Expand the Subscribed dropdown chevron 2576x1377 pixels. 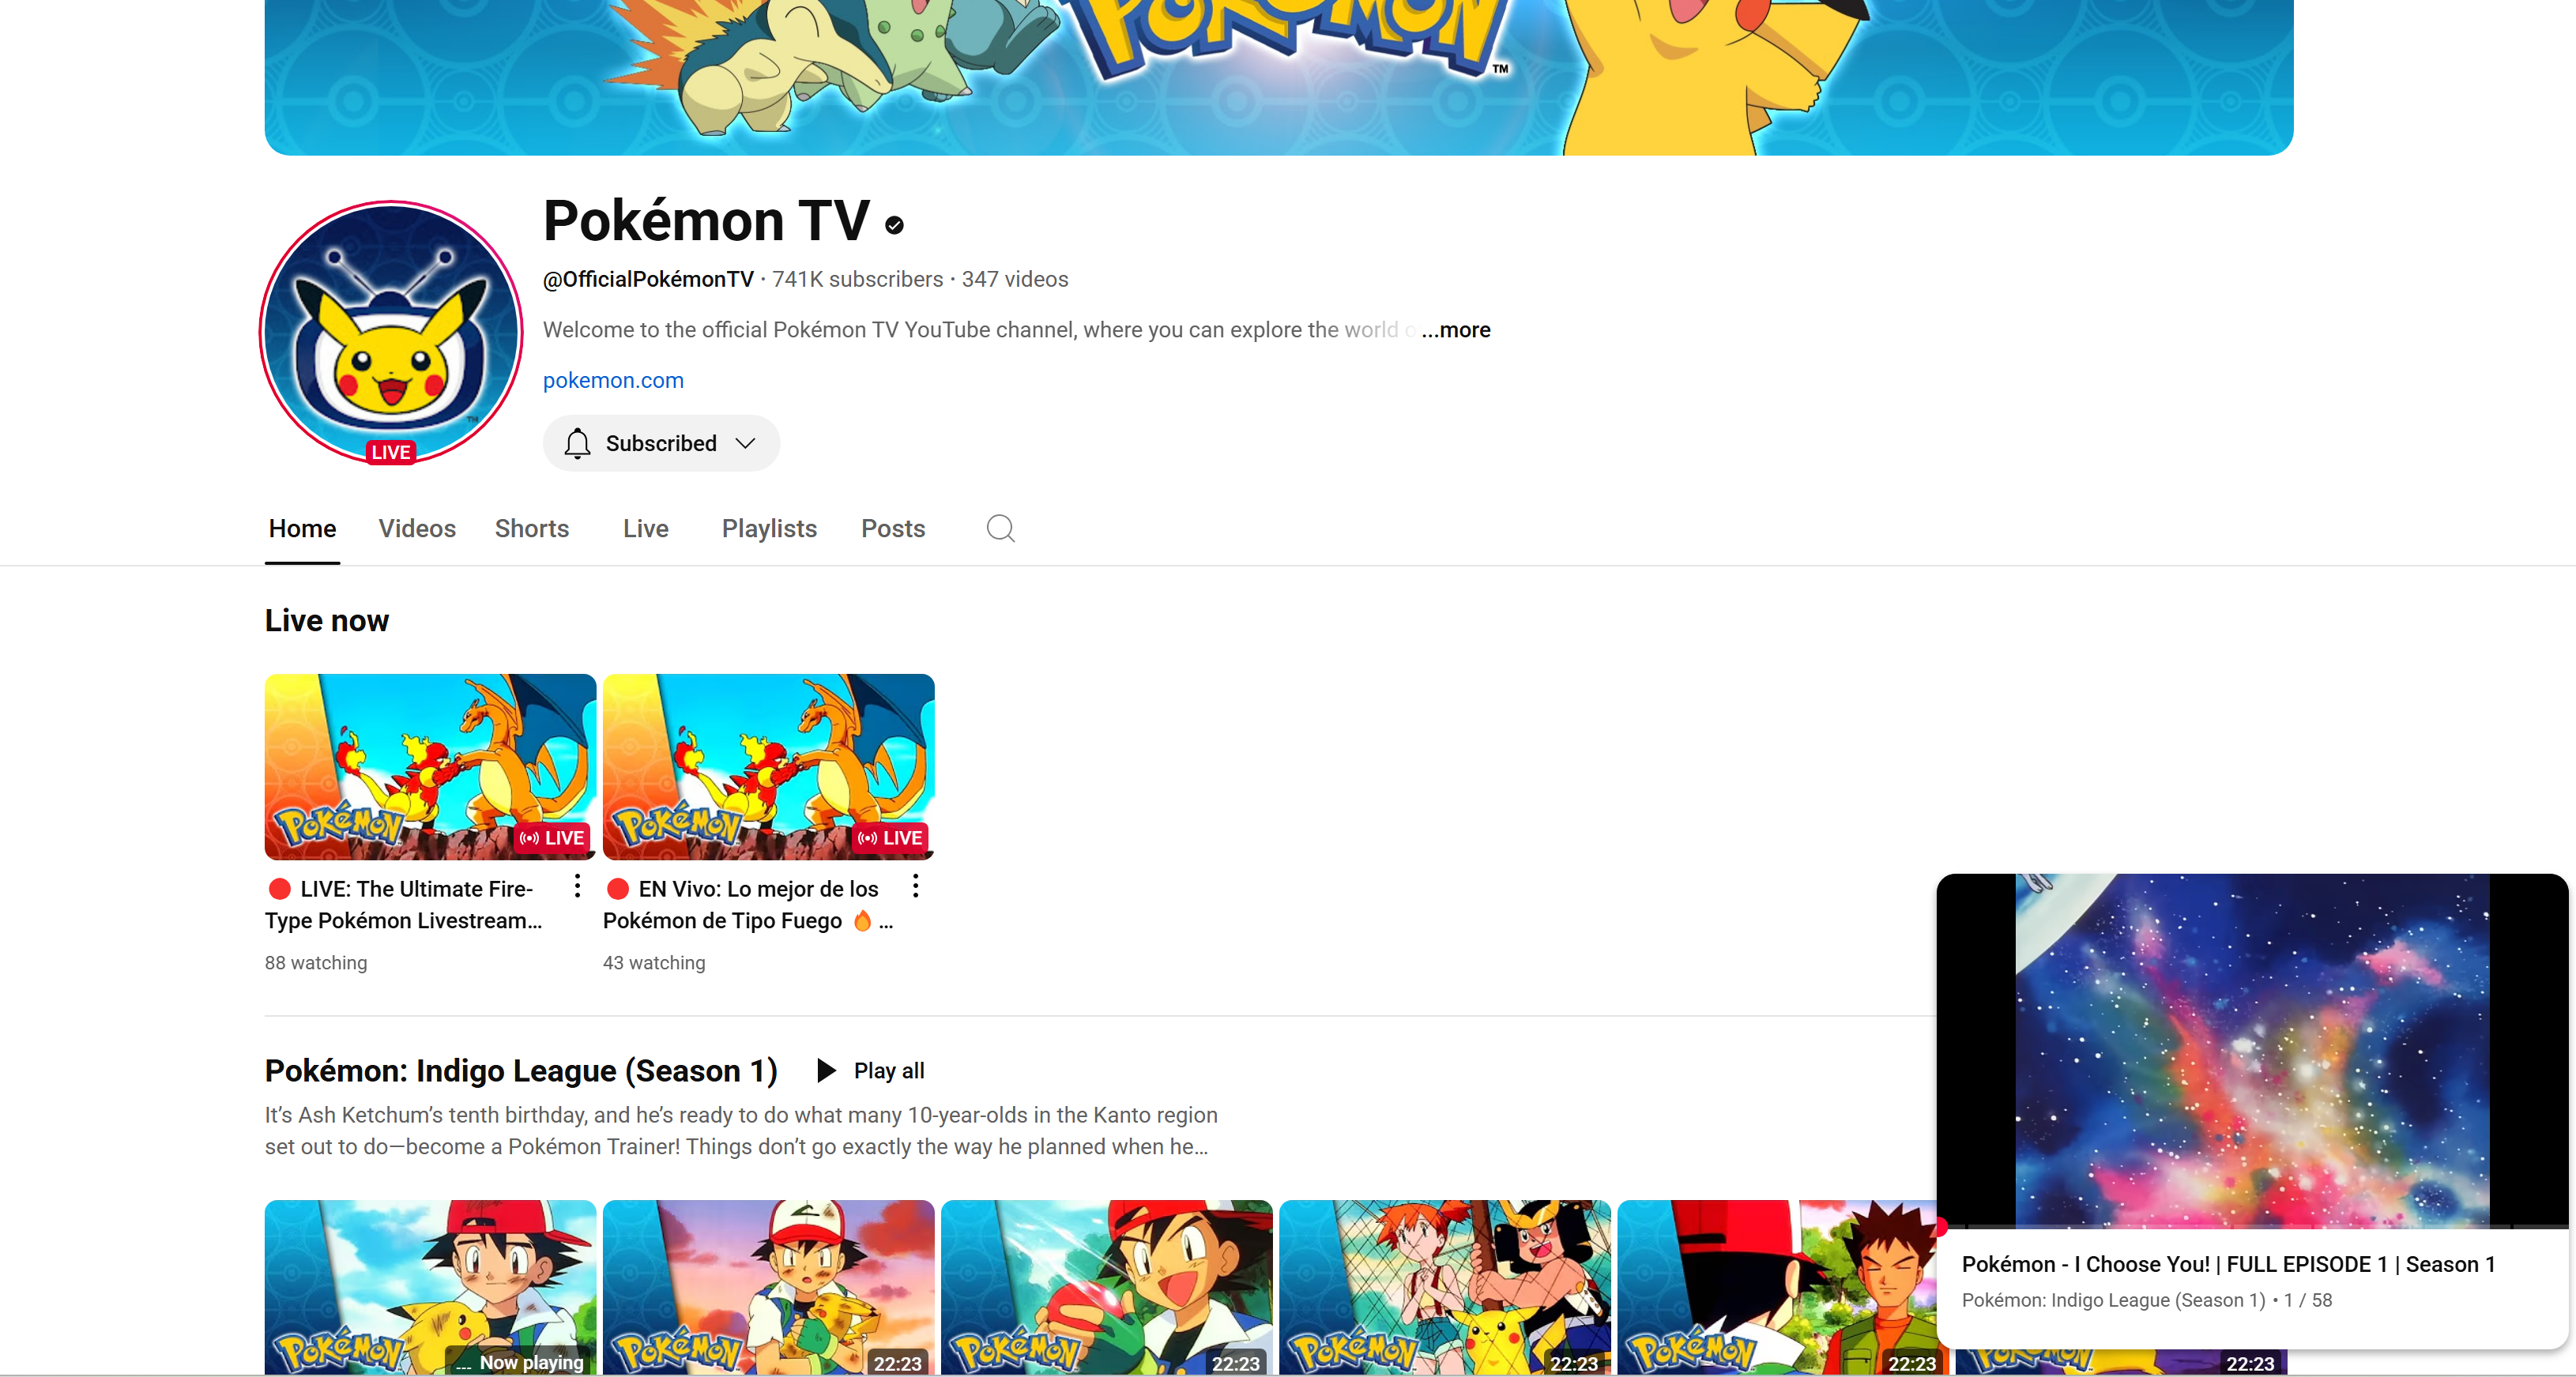click(x=745, y=443)
